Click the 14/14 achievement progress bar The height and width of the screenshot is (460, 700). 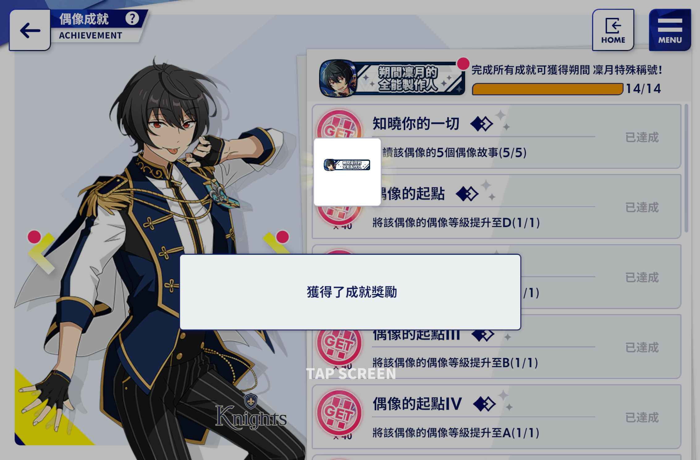click(x=547, y=89)
